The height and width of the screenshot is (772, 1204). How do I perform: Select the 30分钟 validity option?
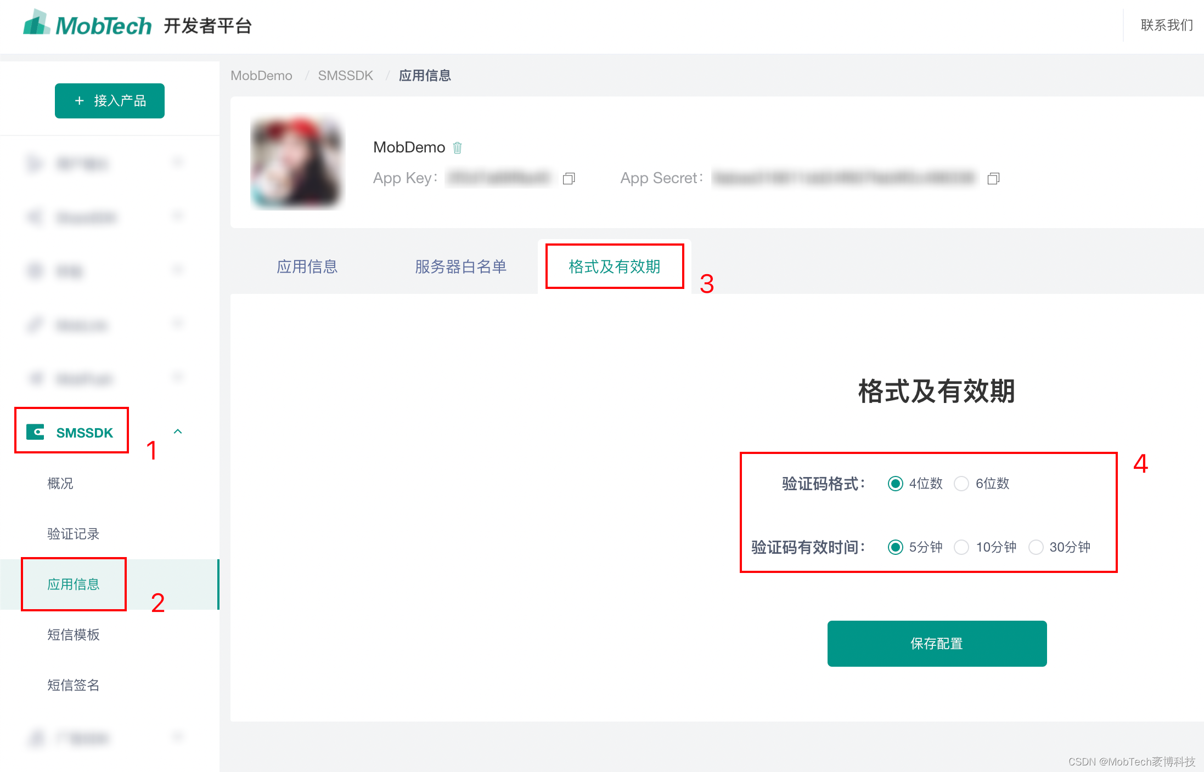(x=1036, y=547)
